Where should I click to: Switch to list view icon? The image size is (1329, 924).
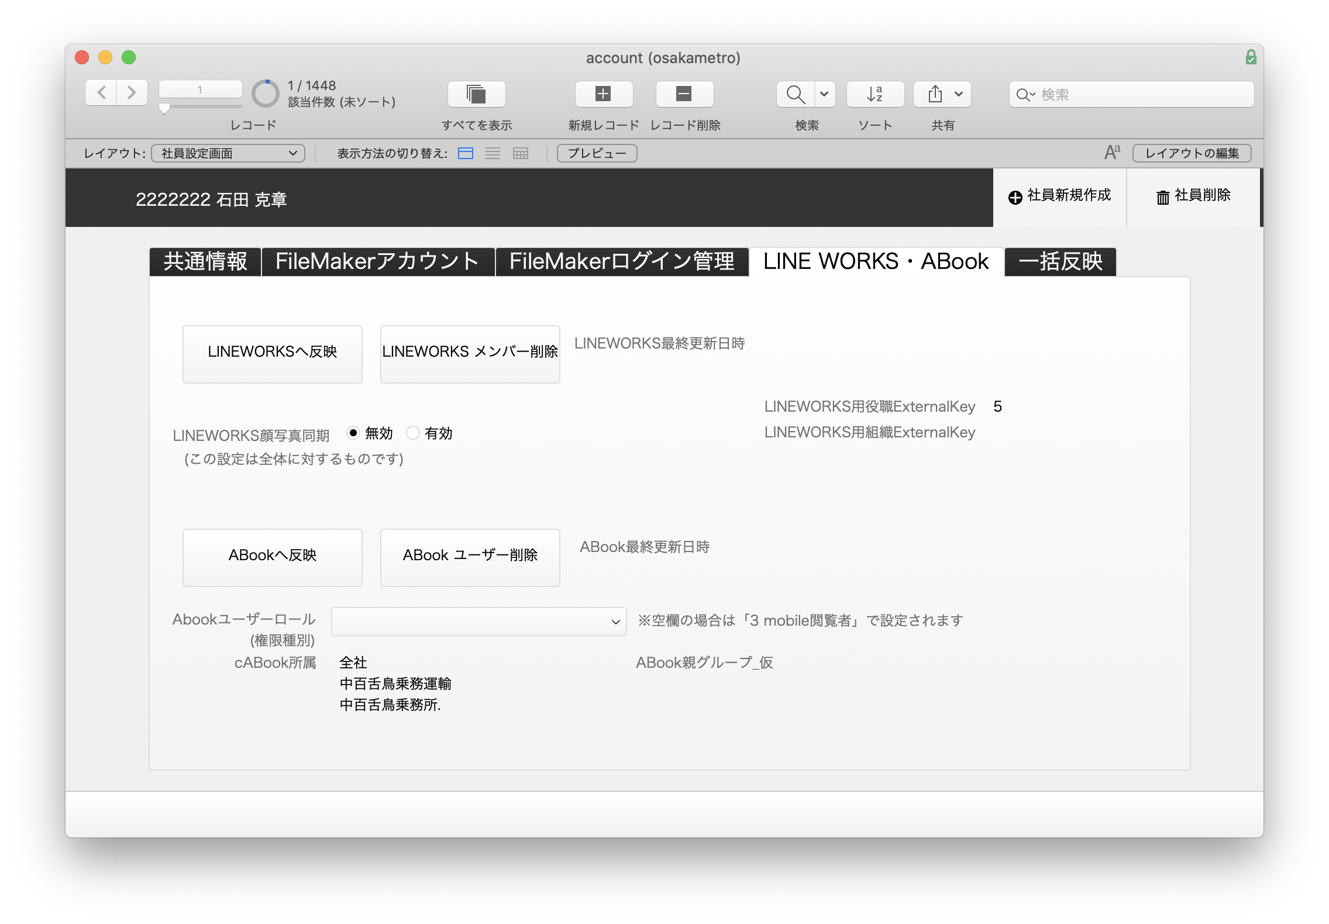(493, 153)
